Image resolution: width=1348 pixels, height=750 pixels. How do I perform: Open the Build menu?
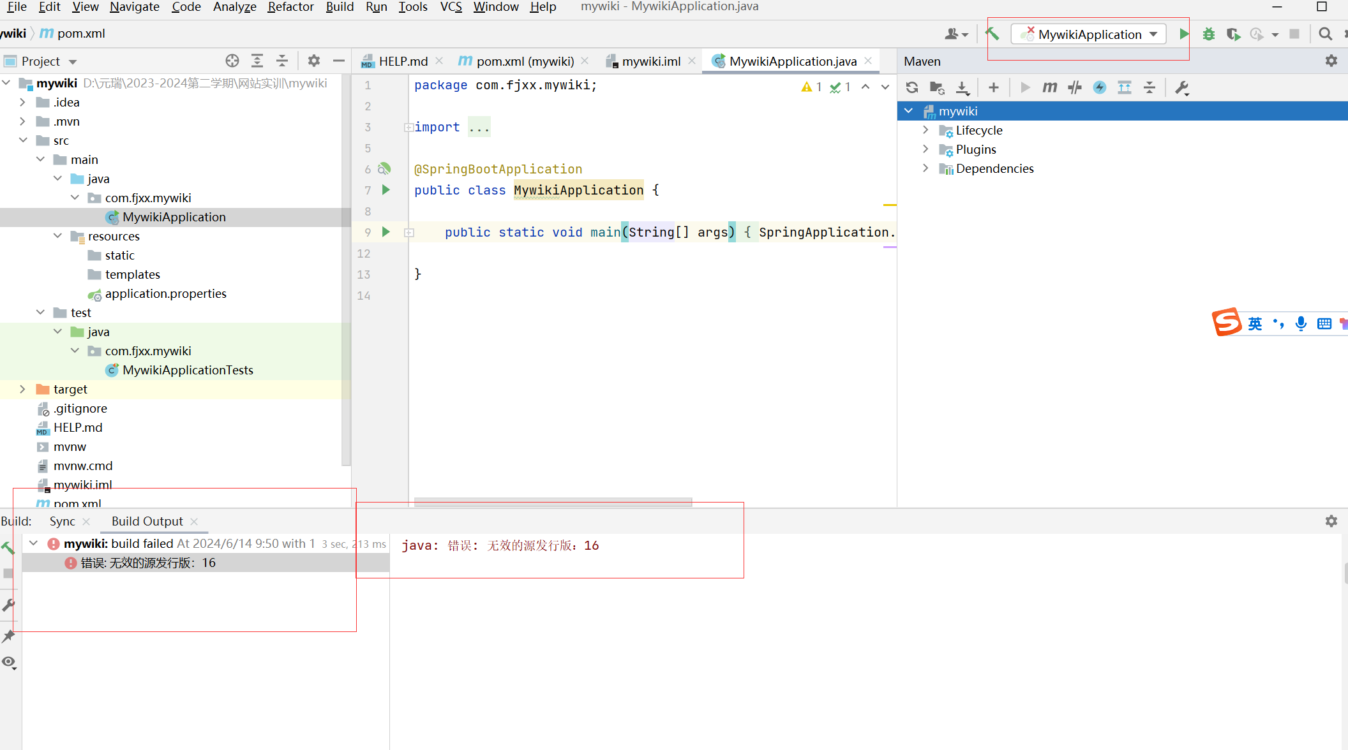(340, 7)
